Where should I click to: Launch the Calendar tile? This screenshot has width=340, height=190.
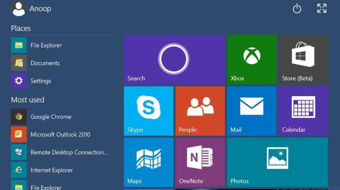click(x=303, y=111)
